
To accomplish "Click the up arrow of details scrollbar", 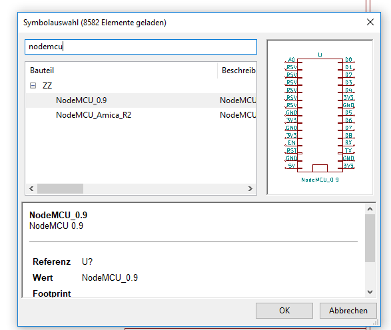I will pyautogui.click(x=370, y=209).
